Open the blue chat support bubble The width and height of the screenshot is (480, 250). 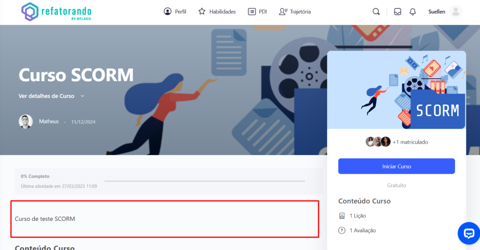pos(468,234)
